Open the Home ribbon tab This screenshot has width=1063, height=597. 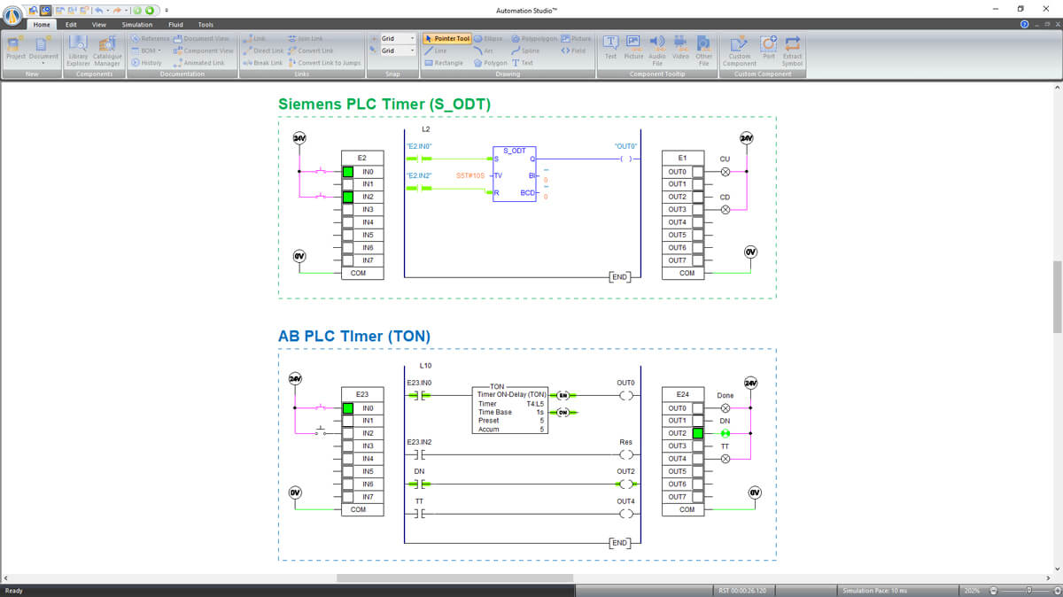(x=42, y=25)
